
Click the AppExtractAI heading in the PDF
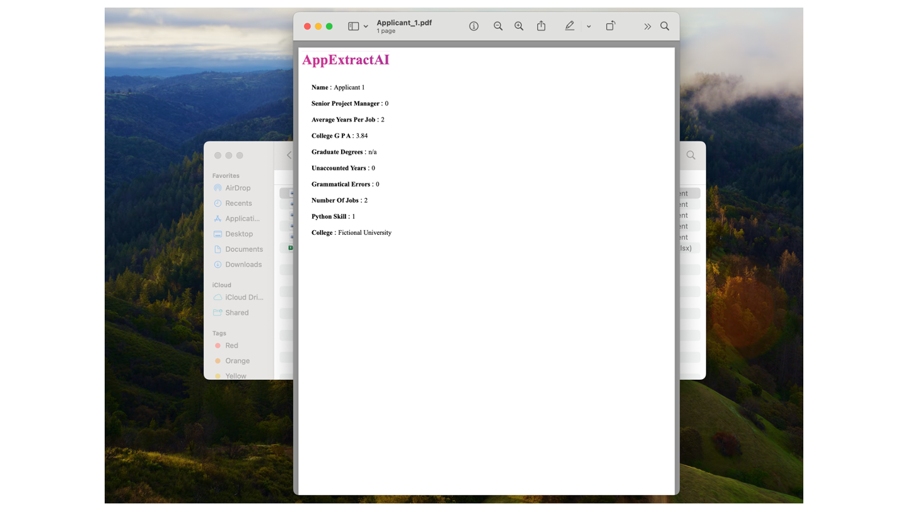[x=346, y=60]
